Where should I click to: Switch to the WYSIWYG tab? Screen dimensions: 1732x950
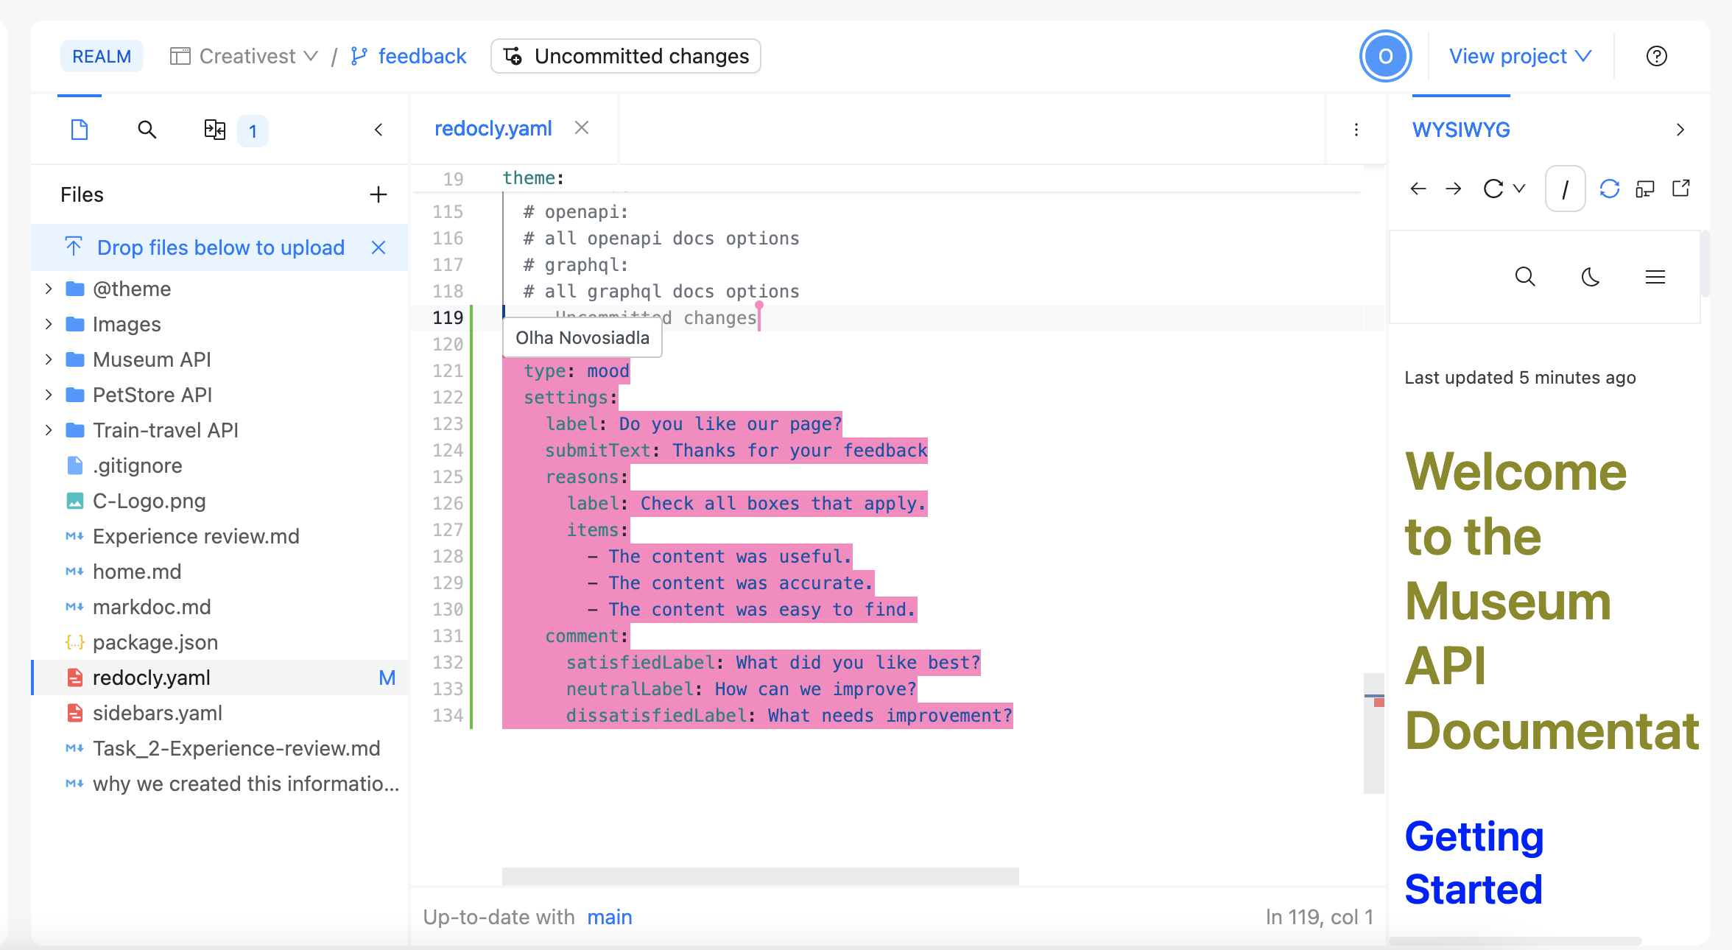coord(1461,130)
